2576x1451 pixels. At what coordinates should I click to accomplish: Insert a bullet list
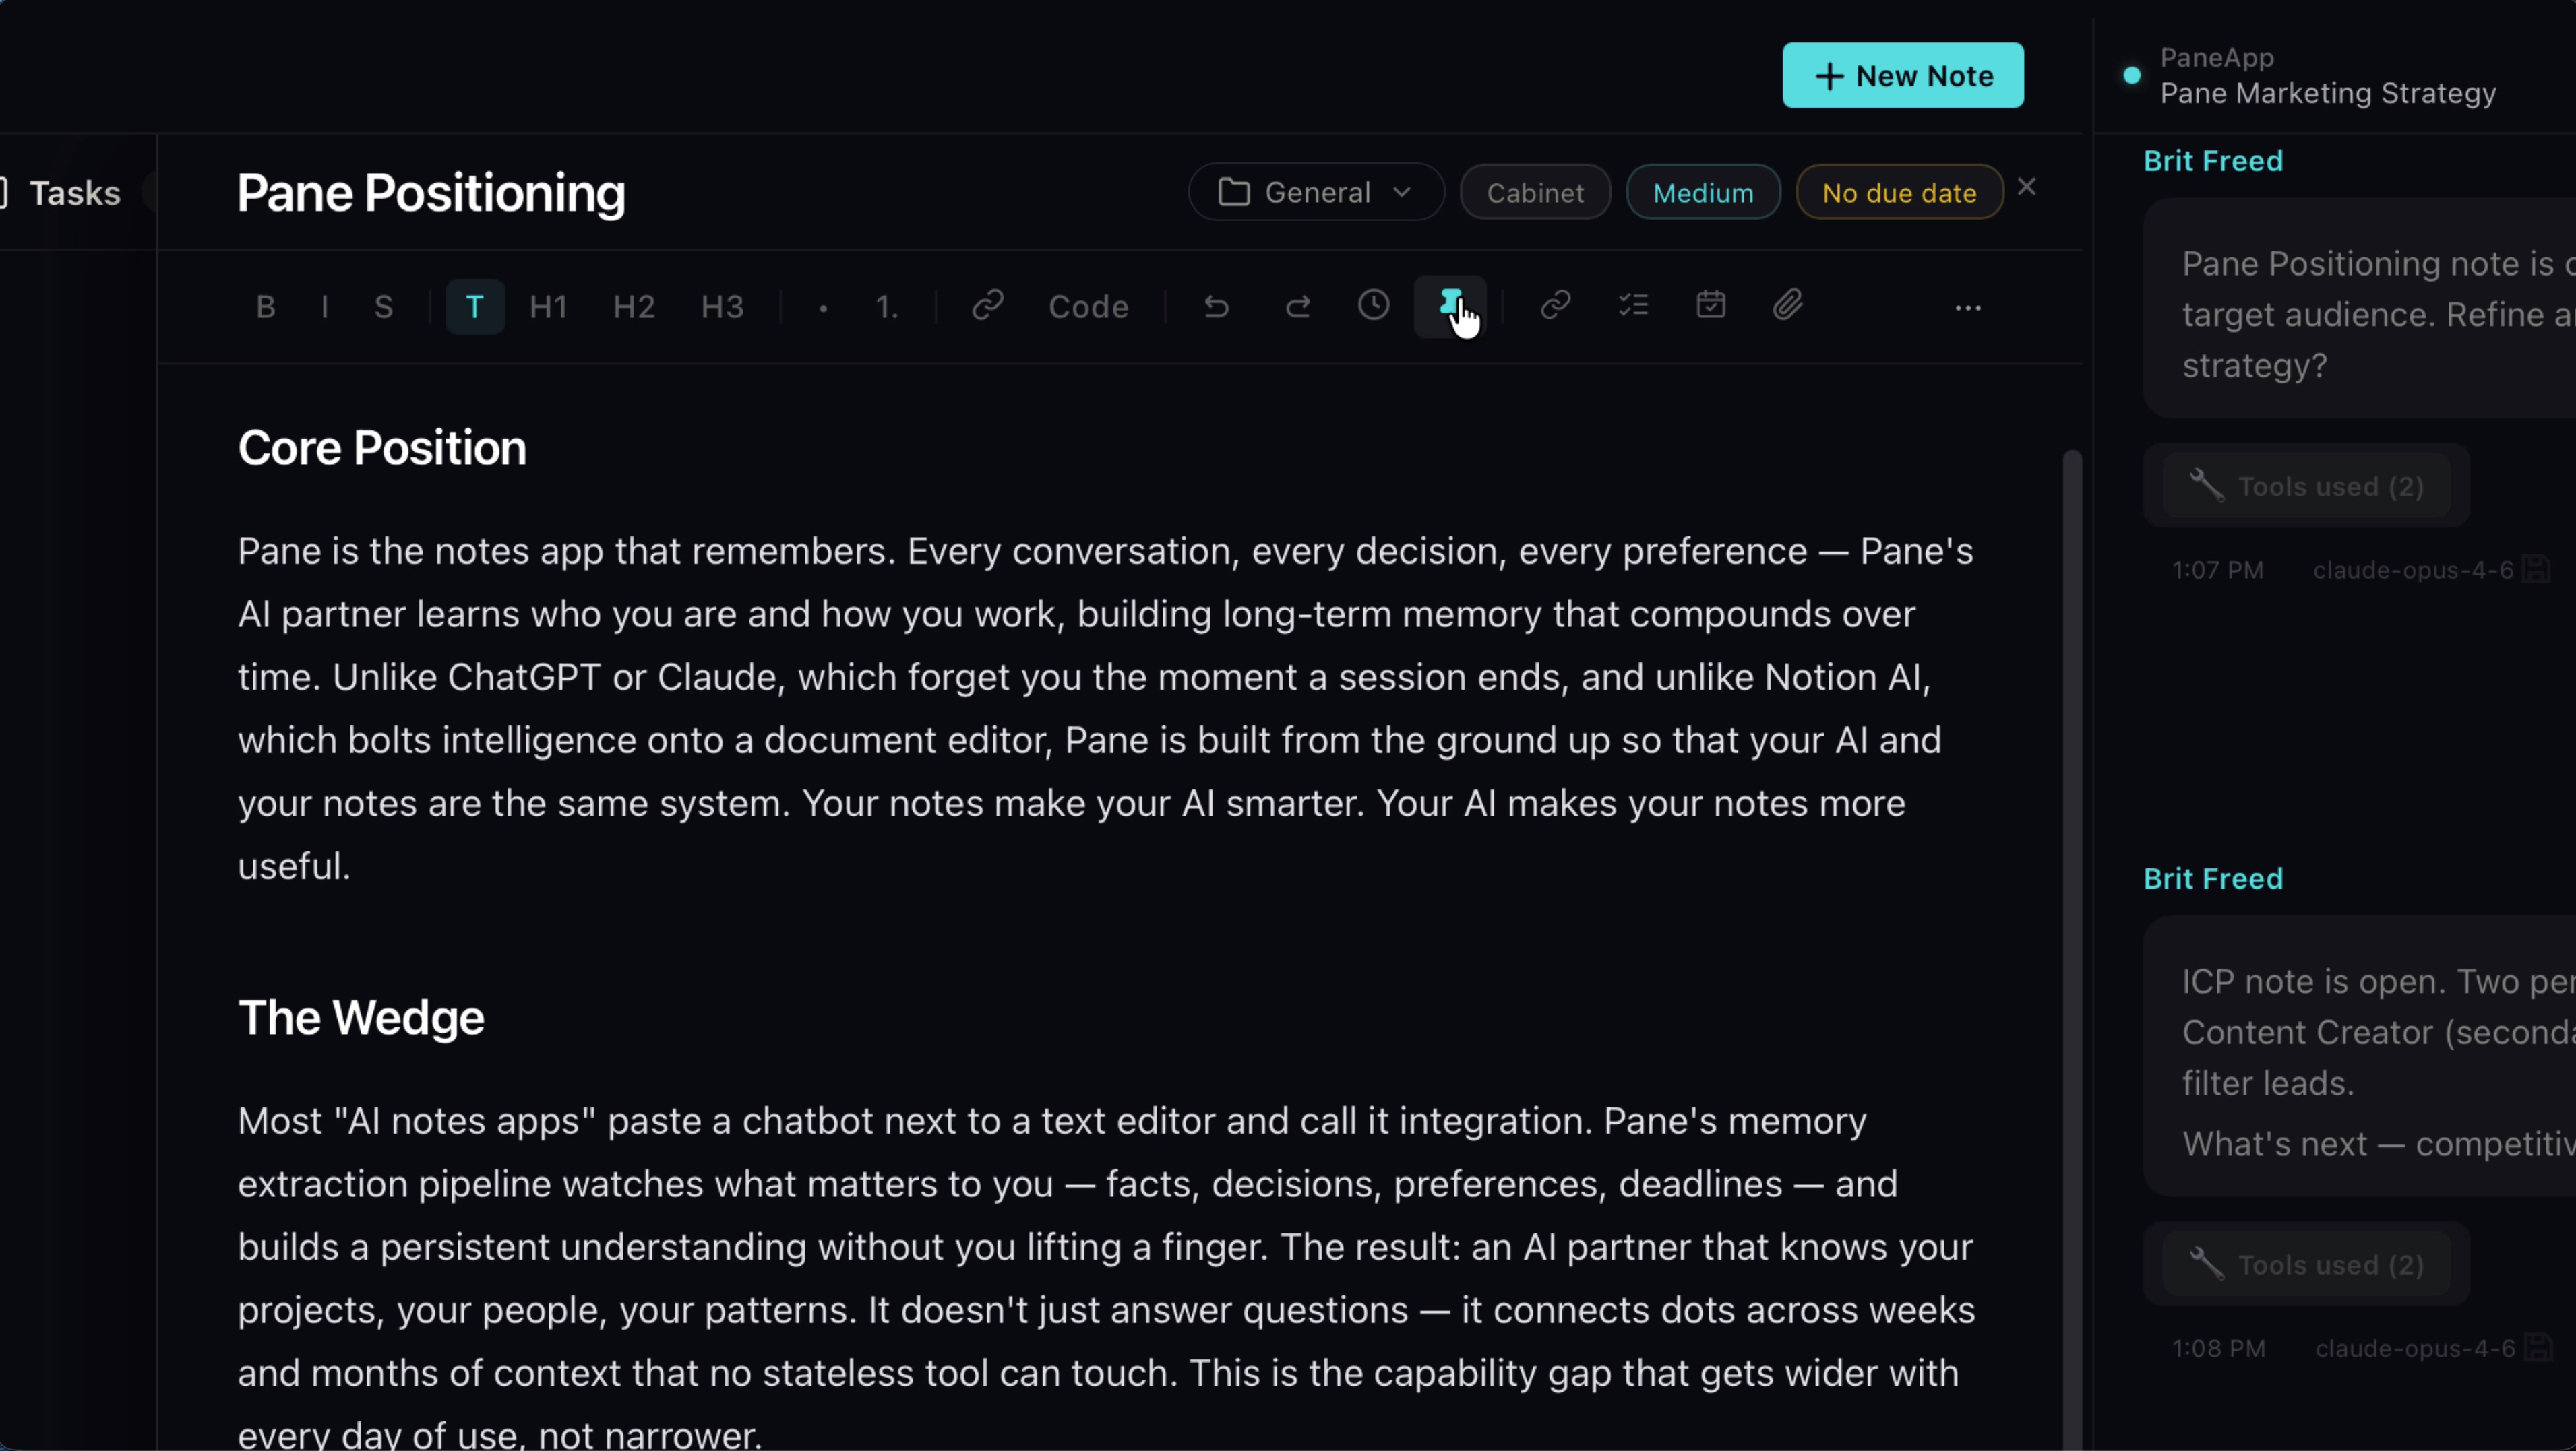(x=823, y=308)
